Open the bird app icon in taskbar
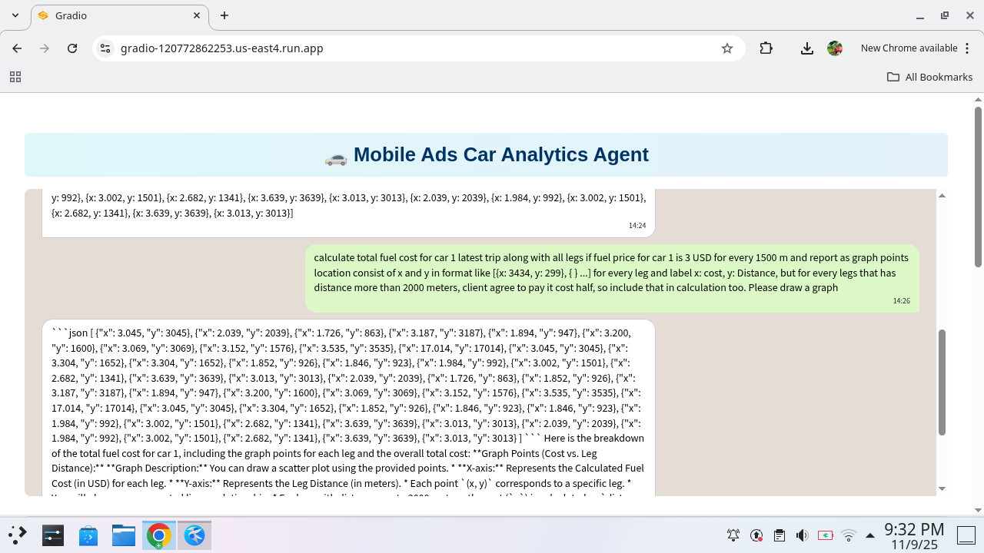 point(194,535)
